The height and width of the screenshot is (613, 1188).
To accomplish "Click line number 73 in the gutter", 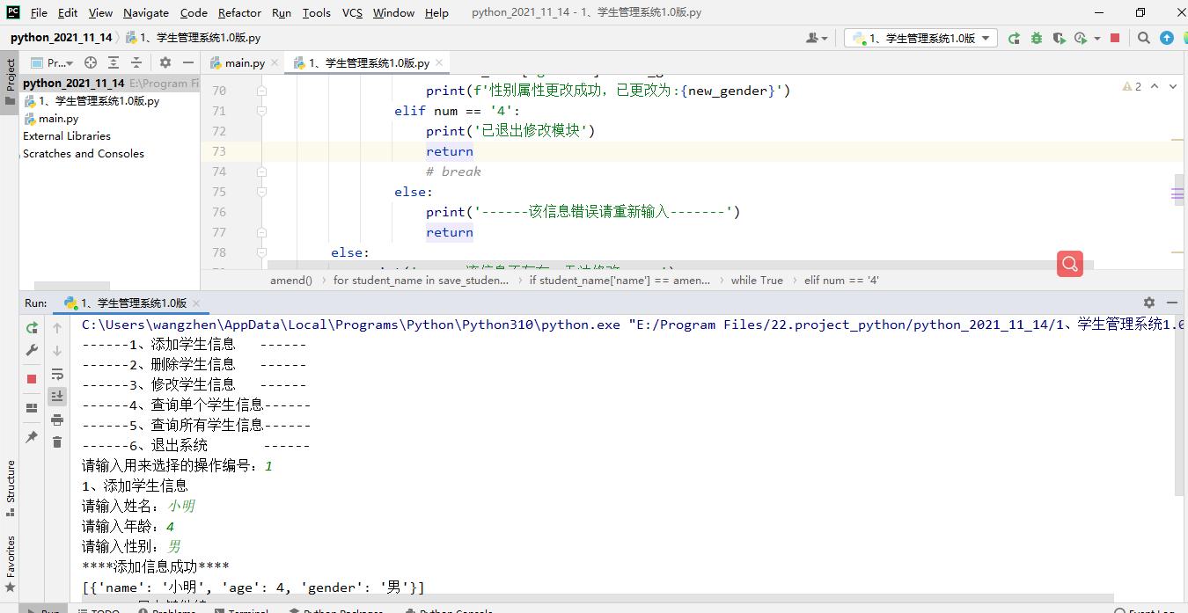I will pyautogui.click(x=219, y=151).
